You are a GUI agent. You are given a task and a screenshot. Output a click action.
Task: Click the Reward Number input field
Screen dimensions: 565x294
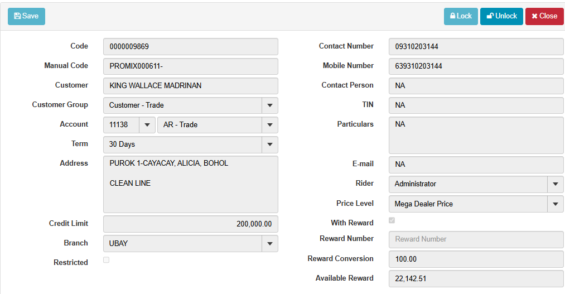(x=476, y=239)
